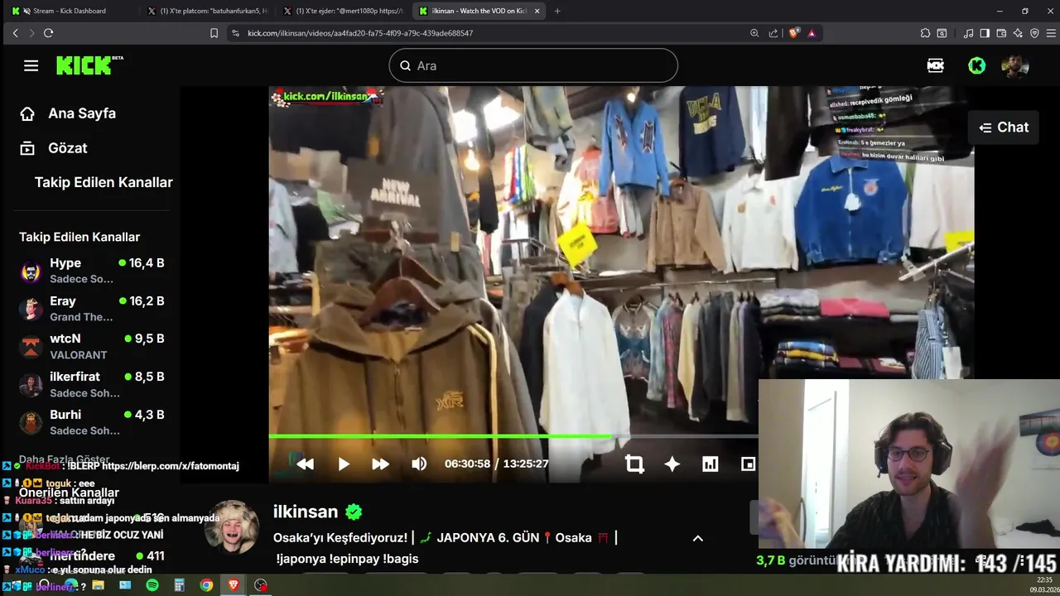Bookmark this page
The height and width of the screenshot is (596, 1060).
click(214, 33)
